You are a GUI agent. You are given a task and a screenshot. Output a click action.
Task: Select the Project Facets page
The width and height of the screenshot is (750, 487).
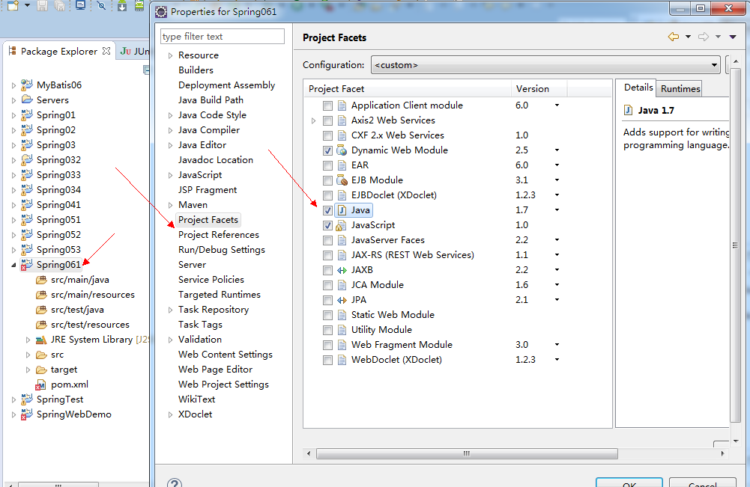[208, 220]
